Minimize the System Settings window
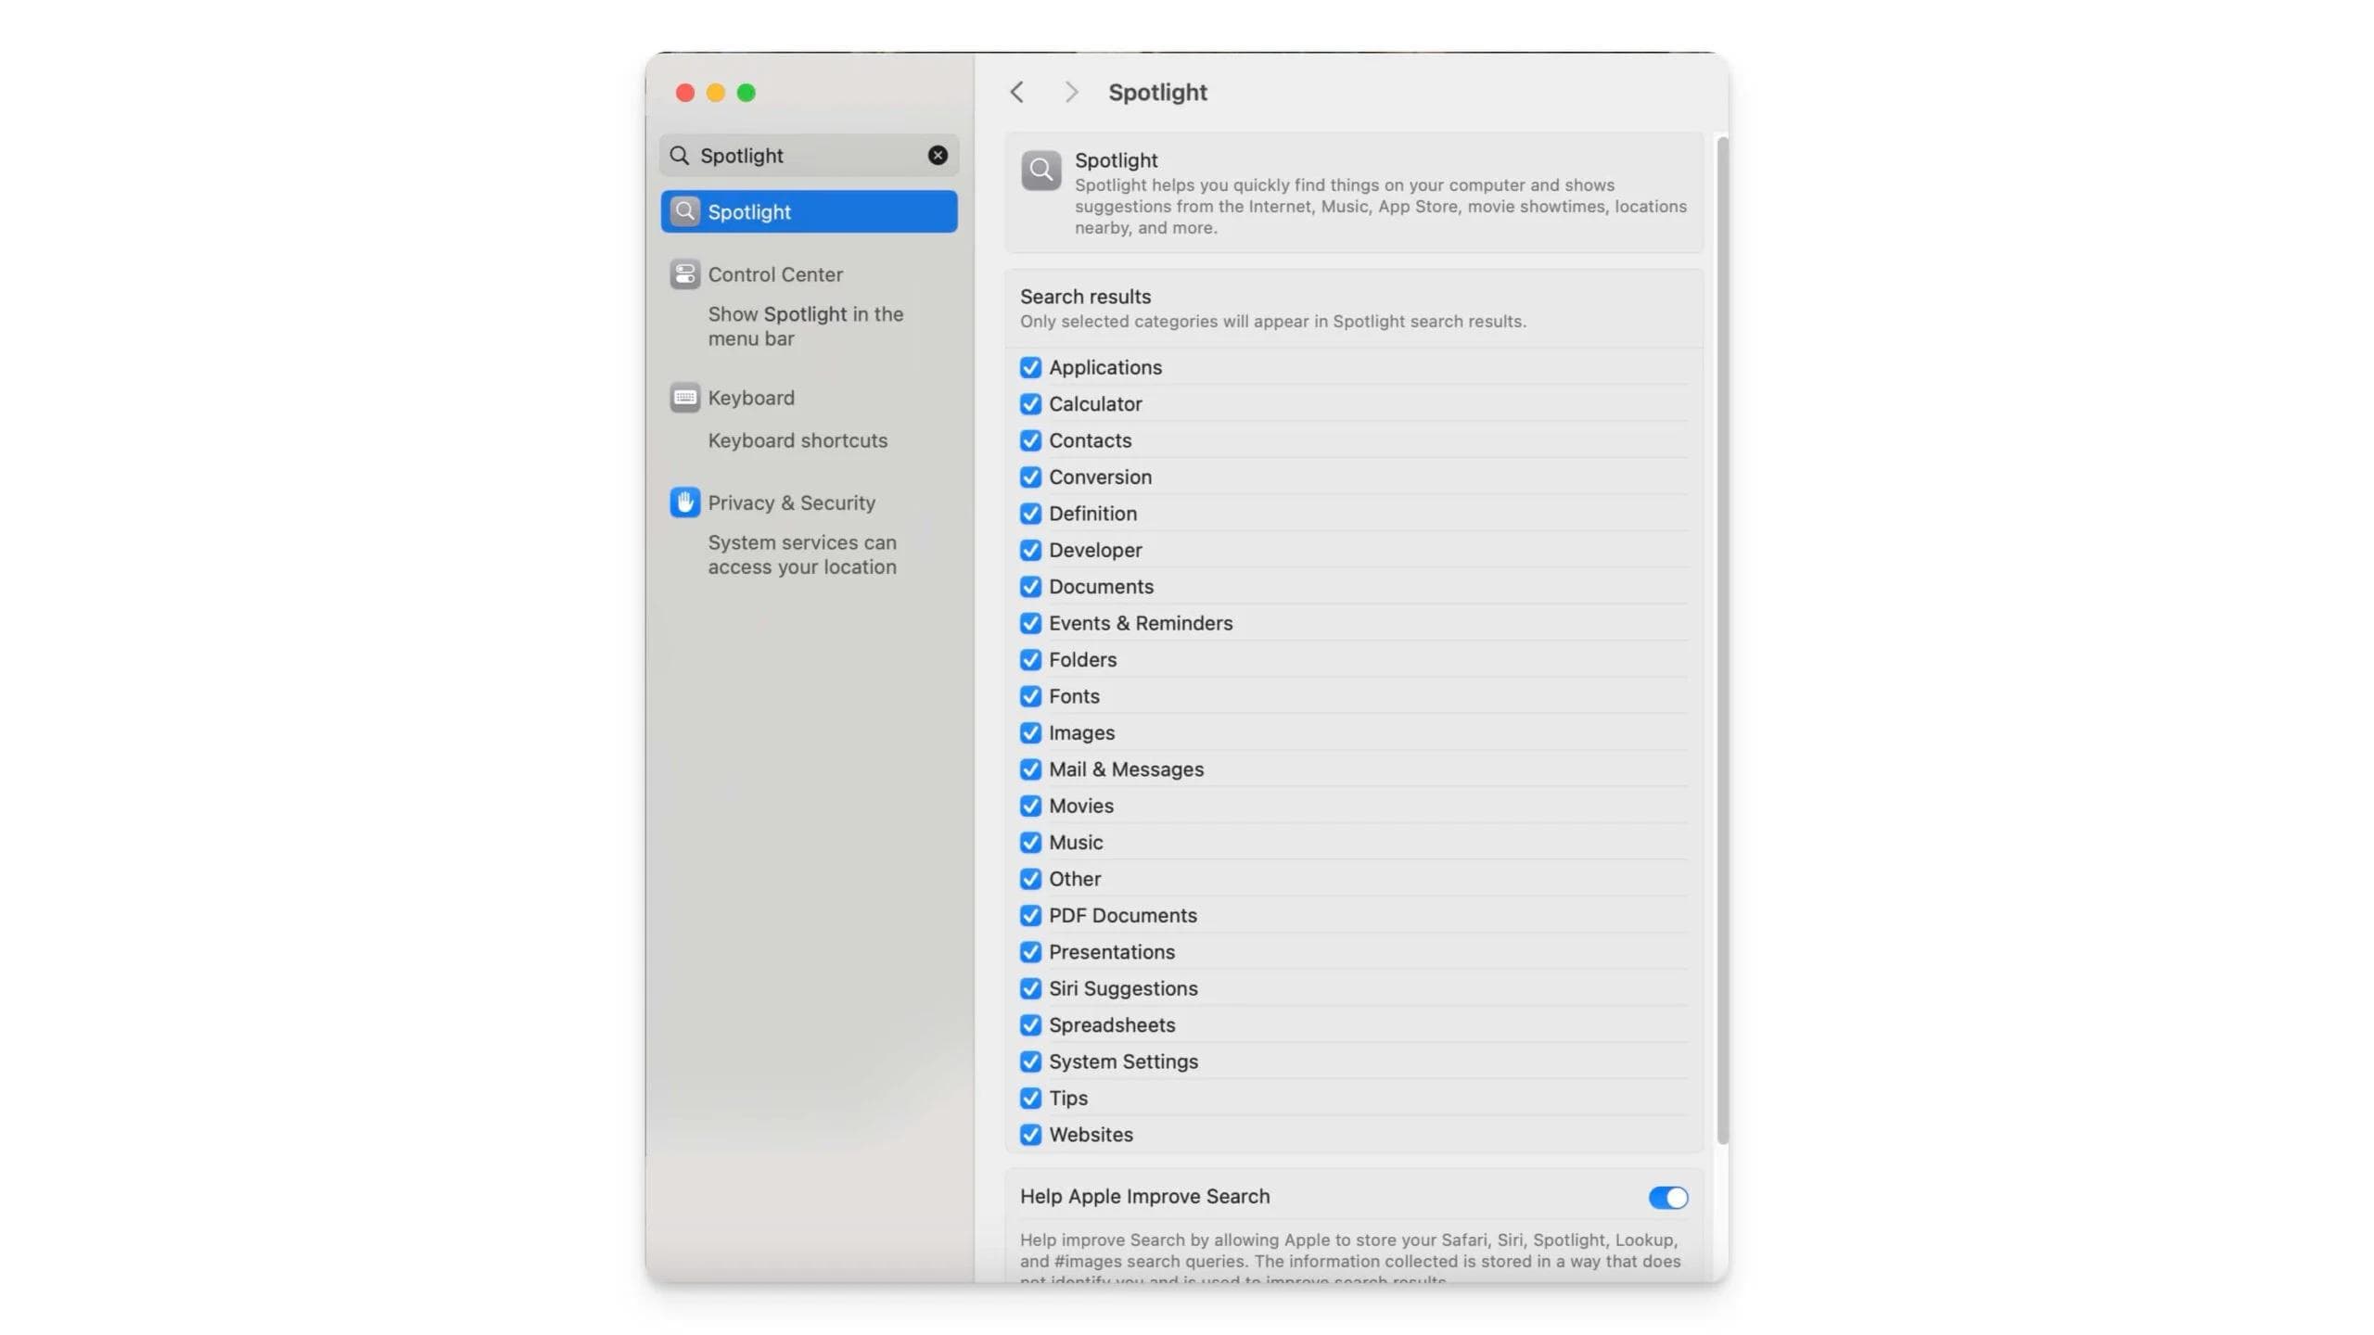Viewport: 2374px width, 1335px height. (716, 93)
